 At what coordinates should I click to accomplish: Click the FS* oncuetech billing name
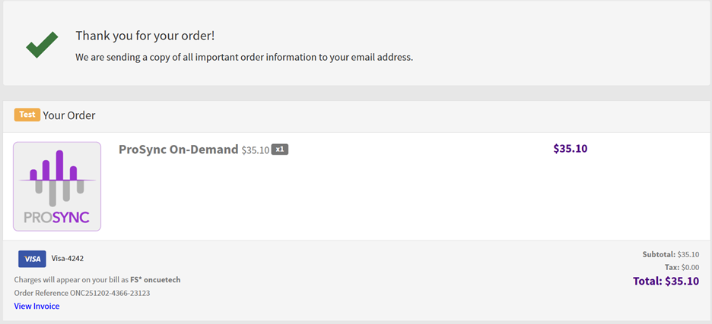pos(156,279)
